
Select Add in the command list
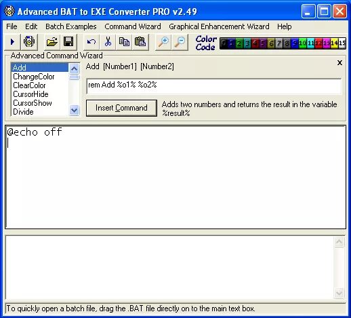(40, 68)
